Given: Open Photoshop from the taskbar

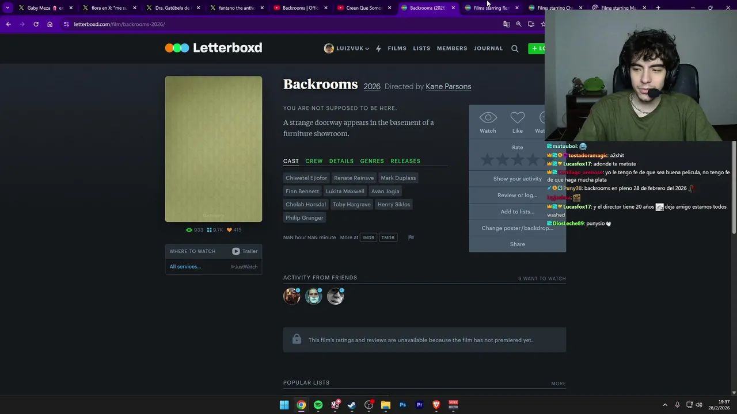Looking at the screenshot, I should [x=402, y=405].
